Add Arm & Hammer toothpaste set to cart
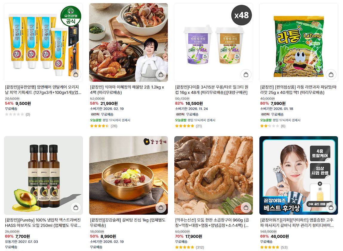The height and width of the screenshot is (251, 343). (x=76, y=75)
